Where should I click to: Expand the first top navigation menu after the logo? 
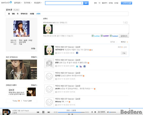[18, 3]
